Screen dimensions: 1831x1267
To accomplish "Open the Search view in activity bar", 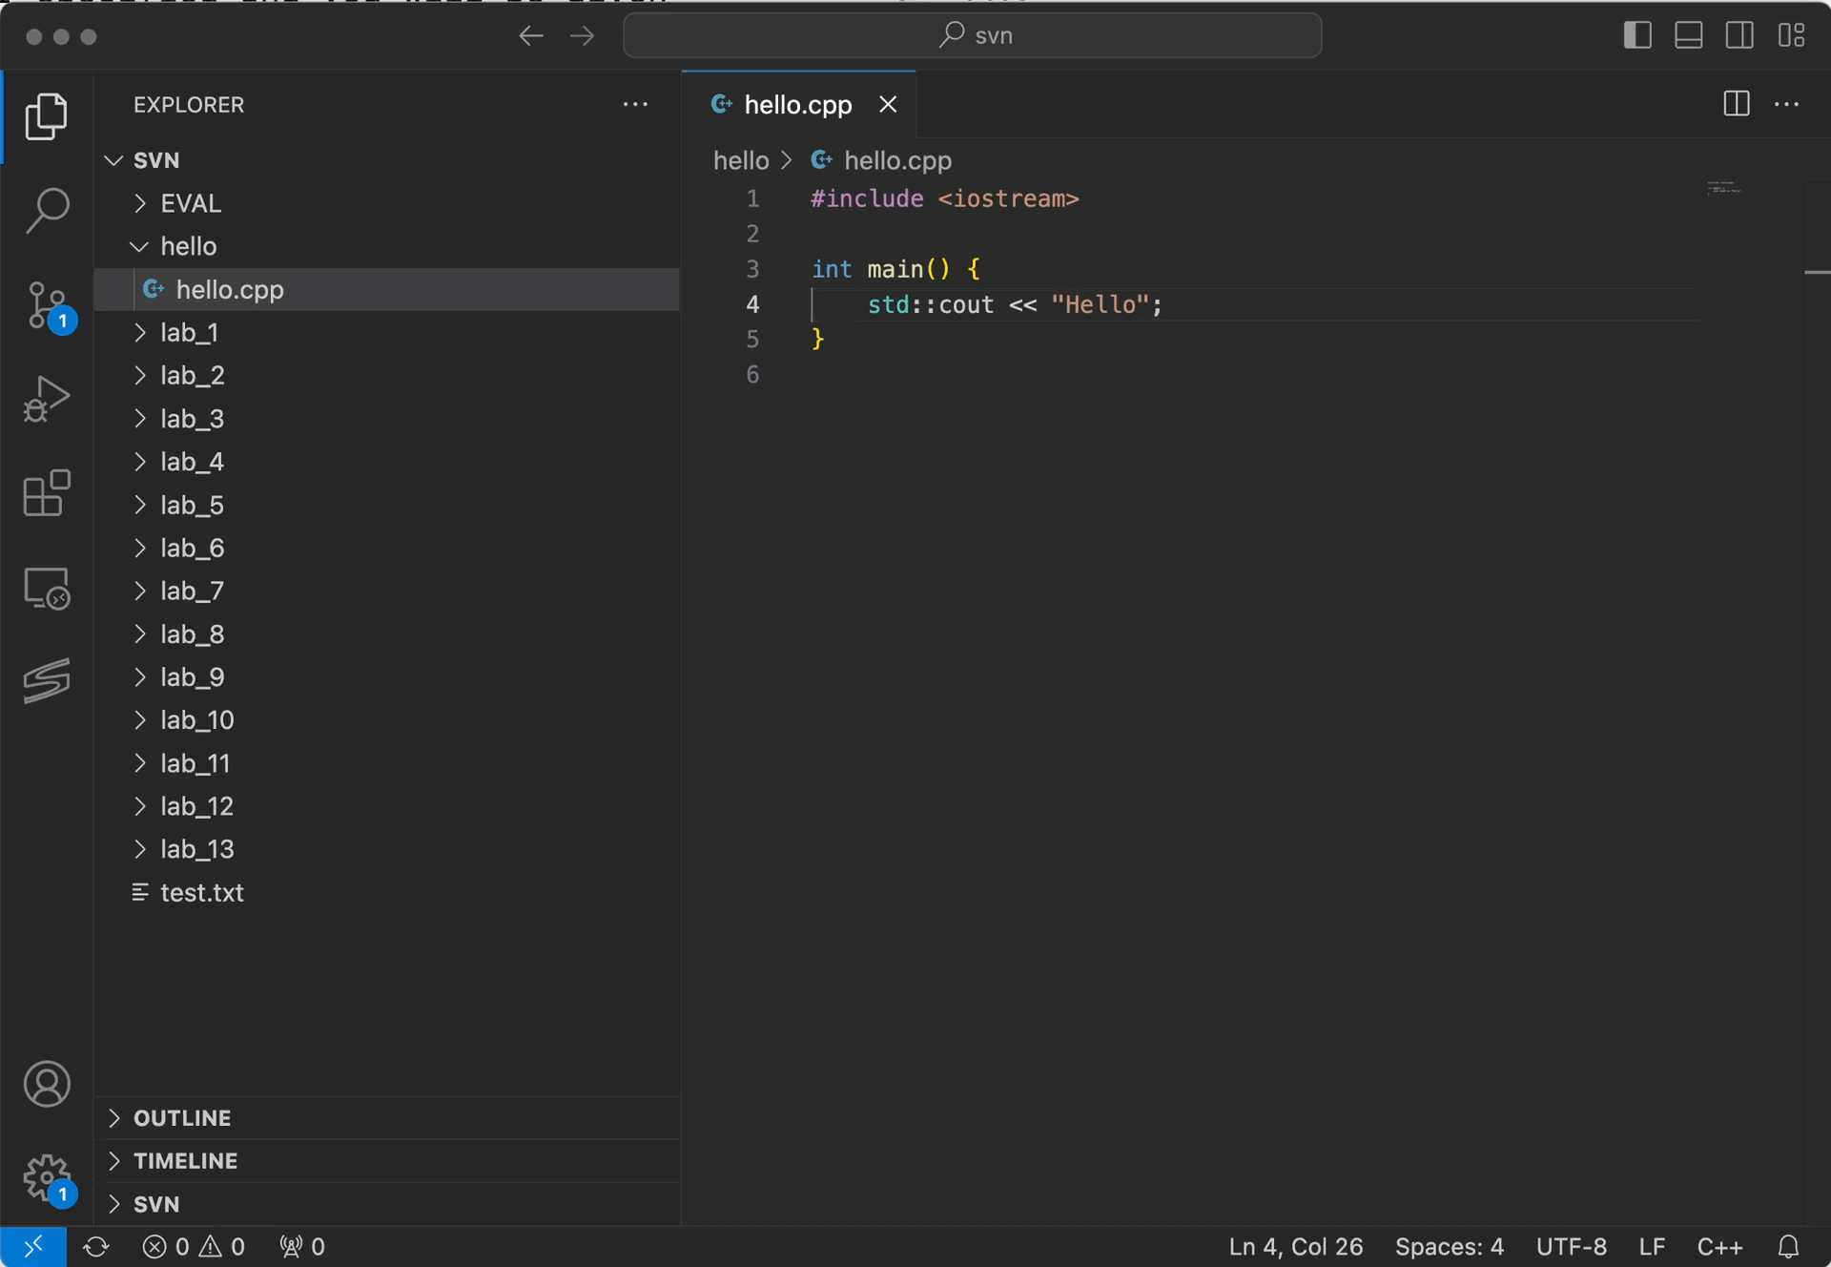I will click(46, 210).
